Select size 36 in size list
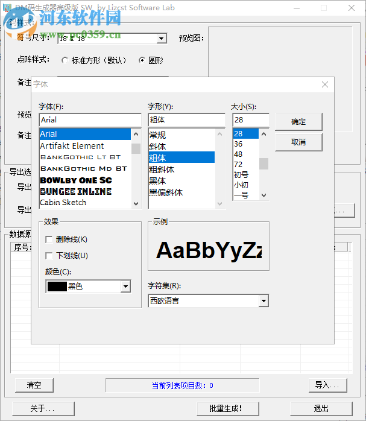This screenshot has width=366, height=421. pos(246,144)
